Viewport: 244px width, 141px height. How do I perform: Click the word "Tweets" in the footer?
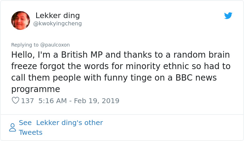(x=31, y=132)
